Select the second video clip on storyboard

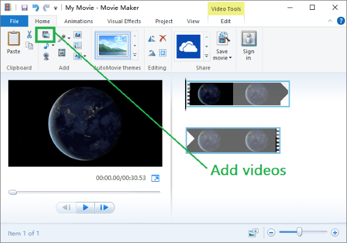[233, 141]
